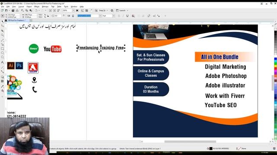Click the Edit Text button
This screenshot has height=155, width=277.
tap(154, 16)
